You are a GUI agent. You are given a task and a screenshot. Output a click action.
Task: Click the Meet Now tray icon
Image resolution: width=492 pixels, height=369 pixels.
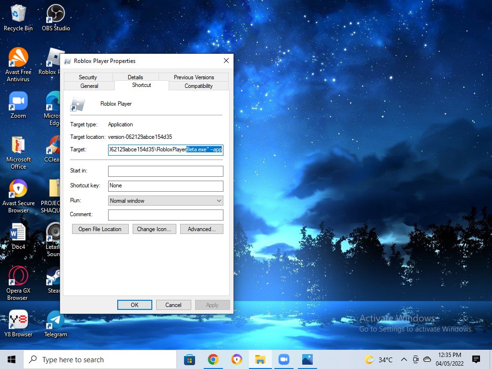(416, 359)
